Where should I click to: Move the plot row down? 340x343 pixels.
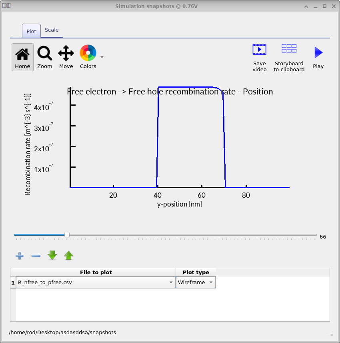tap(52, 255)
